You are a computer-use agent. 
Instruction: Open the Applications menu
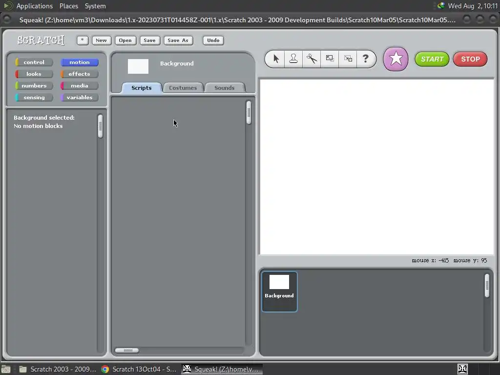click(35, 6)
